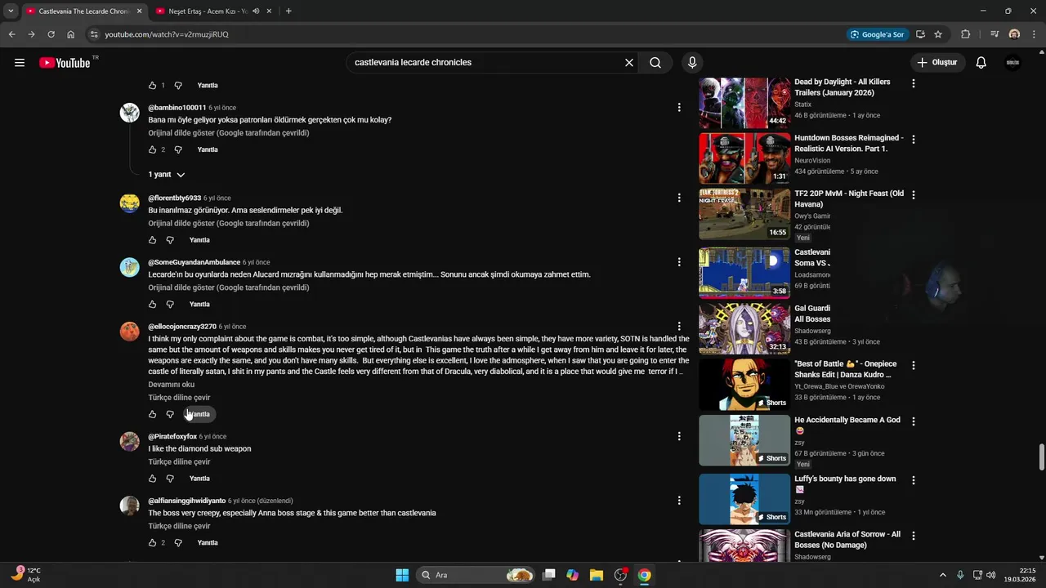Open the browser tab search dropdown
The image size is (1046, 588).
tap(11, 11)
